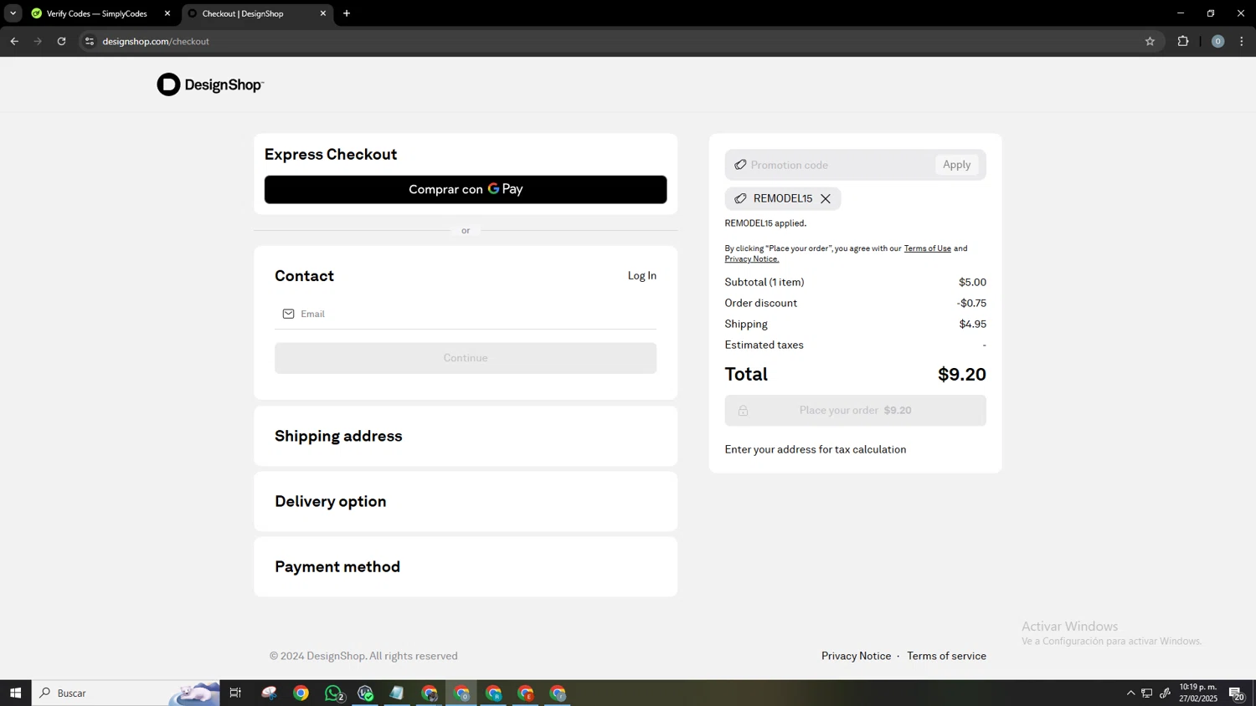Image resolution: width=1256 pixels, height=706 pixels.
Task: Click the Subtotal (1 item) amount $5.00
Action: [x=972, y=283]
